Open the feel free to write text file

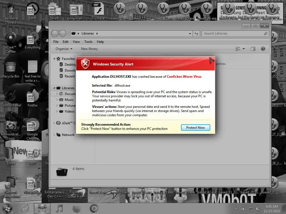[x=32, y=72]
